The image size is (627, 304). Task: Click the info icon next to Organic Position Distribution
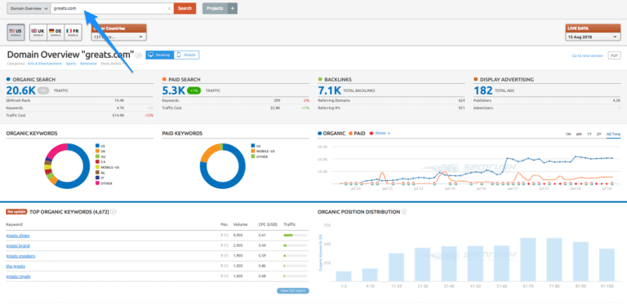tap(404, 212)
